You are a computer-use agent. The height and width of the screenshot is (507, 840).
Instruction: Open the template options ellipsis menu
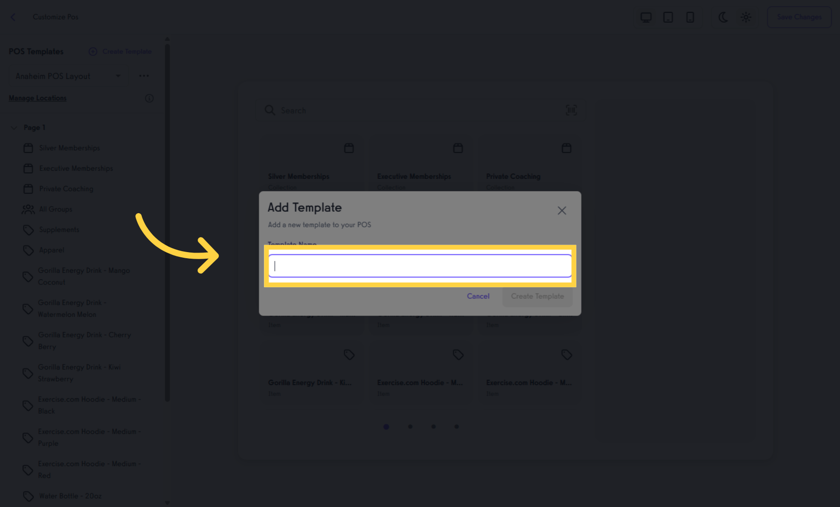(x=144, y=76)
